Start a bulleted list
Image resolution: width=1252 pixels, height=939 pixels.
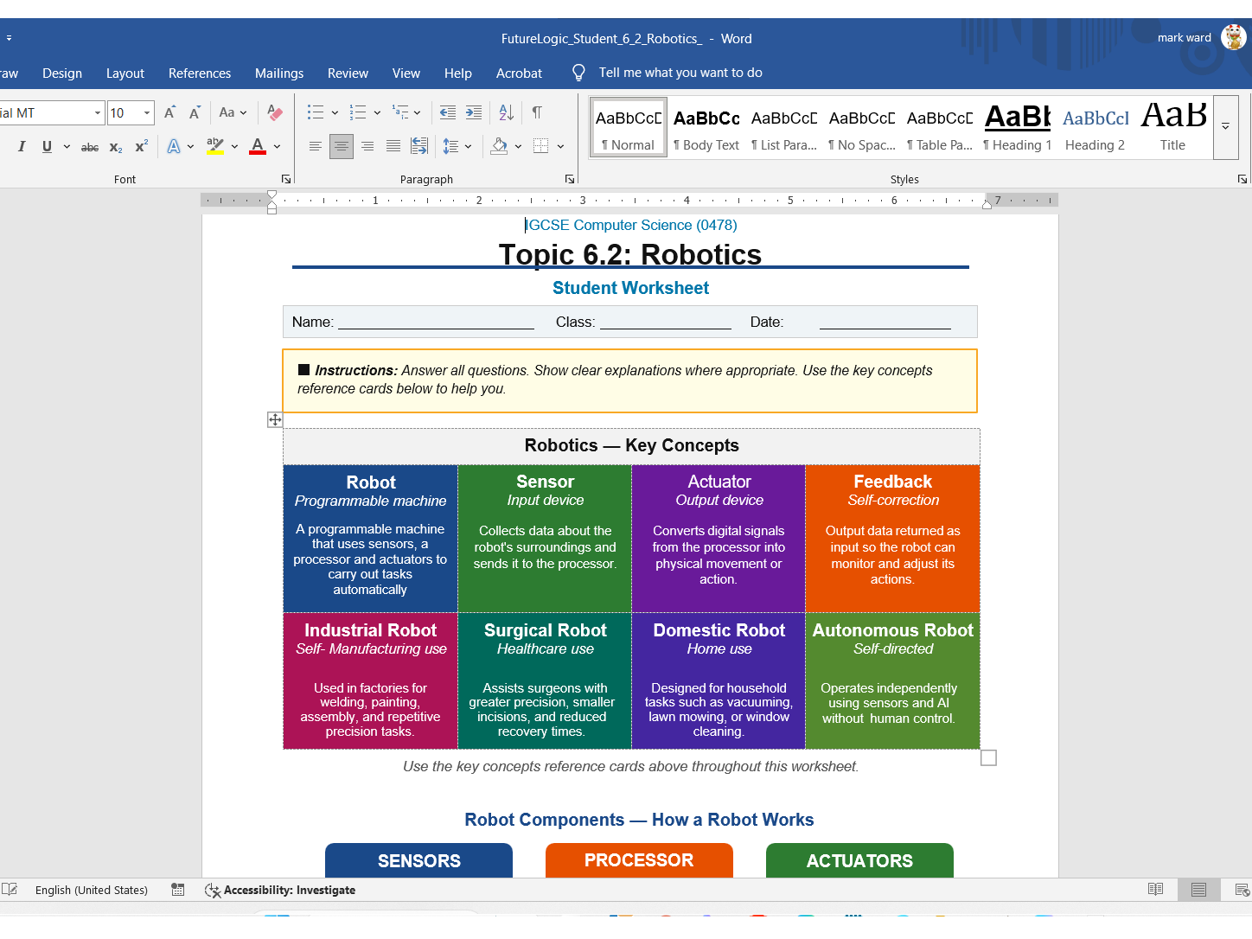[x=316, y=112]
